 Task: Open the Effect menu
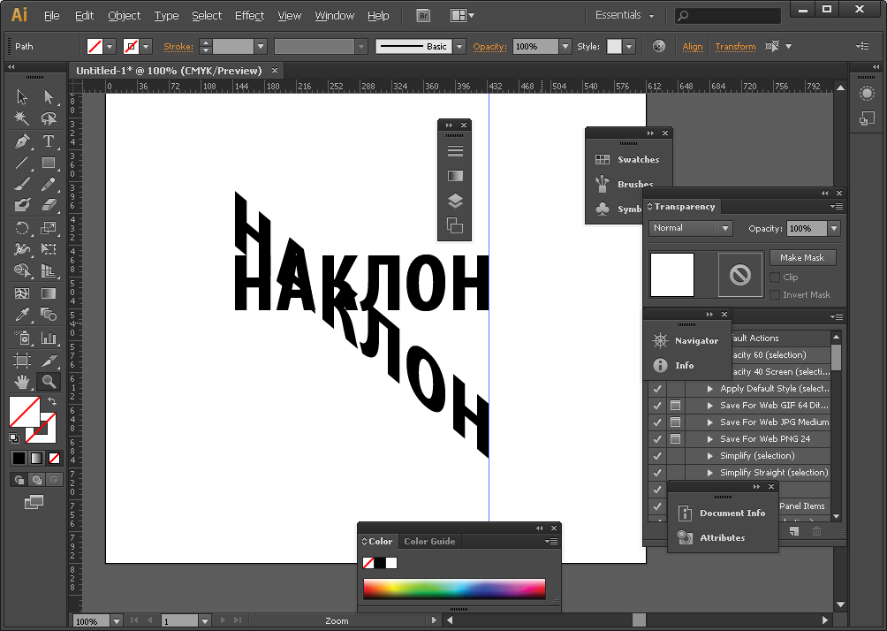[249, 16]
